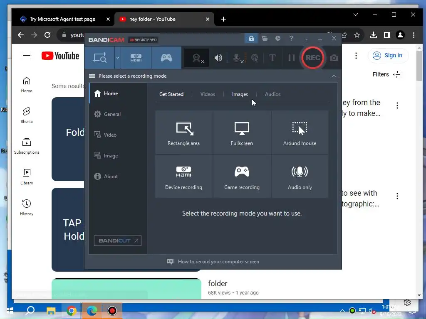426x319 pixels.
Task: Open scheduled recording clock icon in Bandicam
Action: tap(277, 39)
